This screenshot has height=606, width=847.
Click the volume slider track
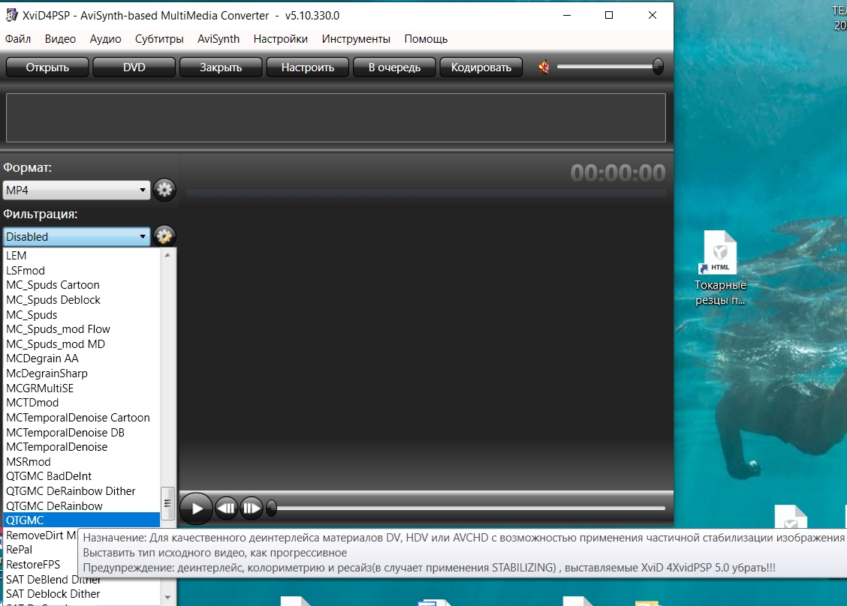tap(604, 67)
